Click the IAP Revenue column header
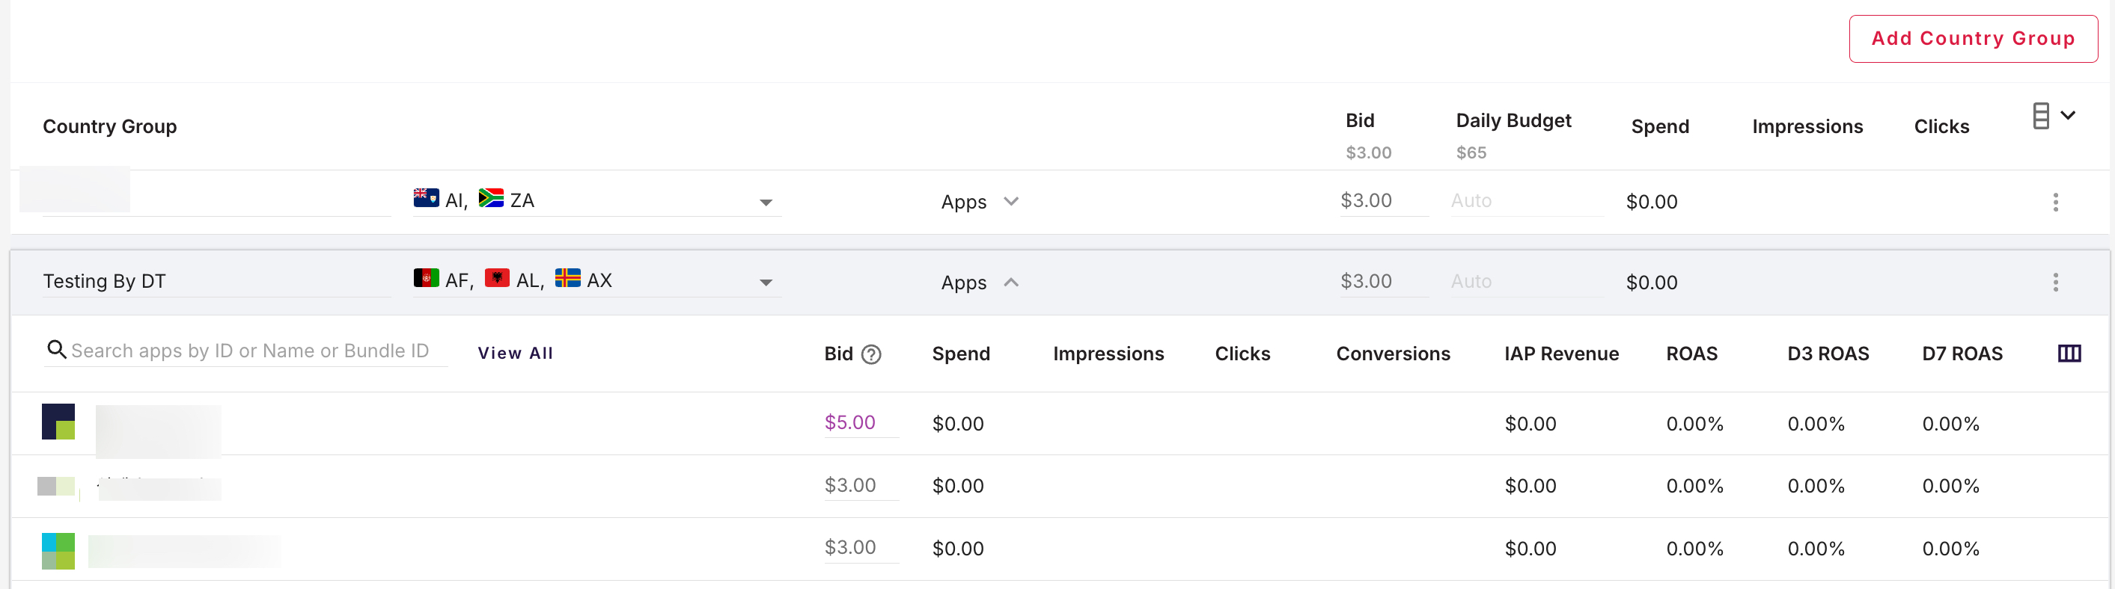 pyautogui.click(x=1560, y=354)
